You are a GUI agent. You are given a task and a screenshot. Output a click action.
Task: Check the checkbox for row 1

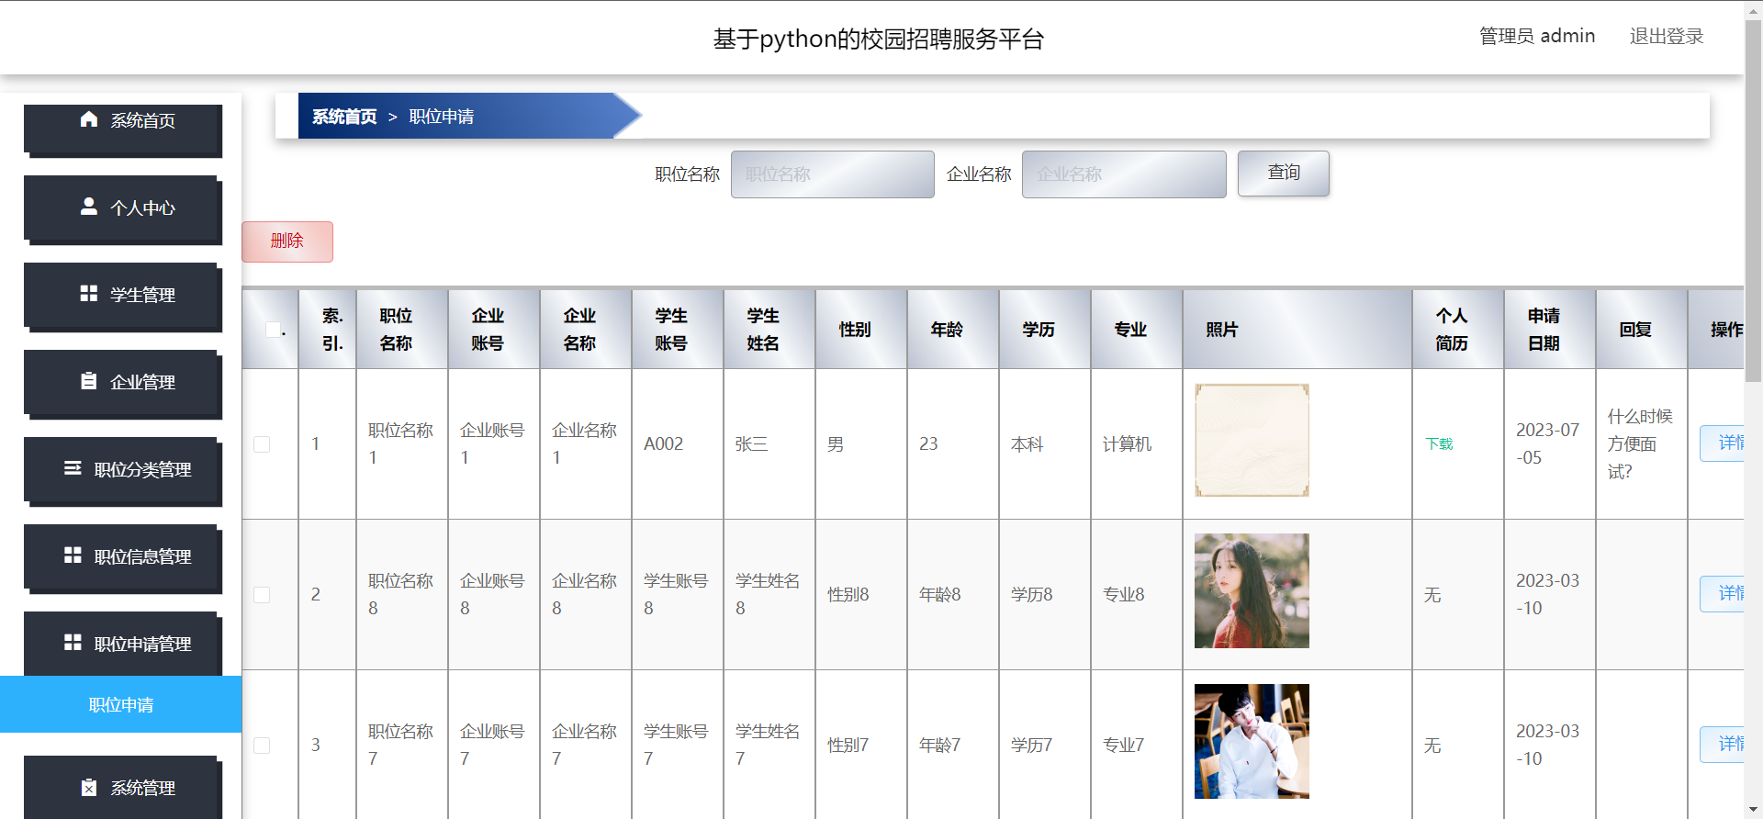[262, 444]
